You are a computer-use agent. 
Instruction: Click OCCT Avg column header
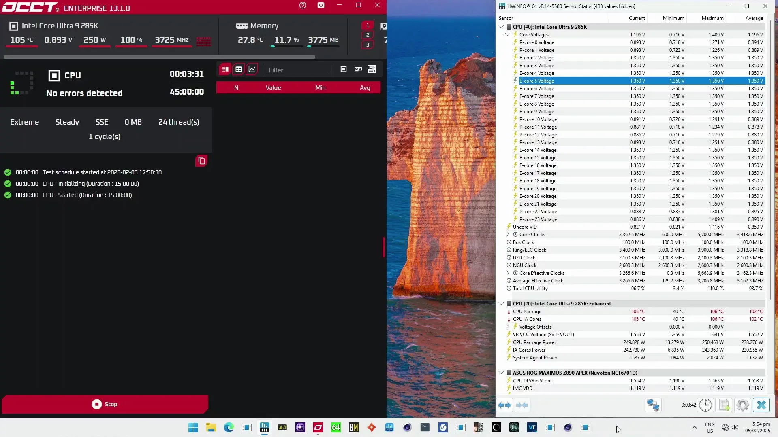(x=365, y=88)
